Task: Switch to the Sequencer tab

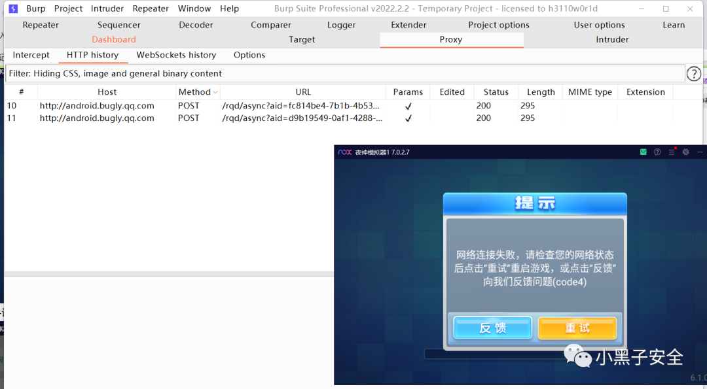Action: coord(119,25)
